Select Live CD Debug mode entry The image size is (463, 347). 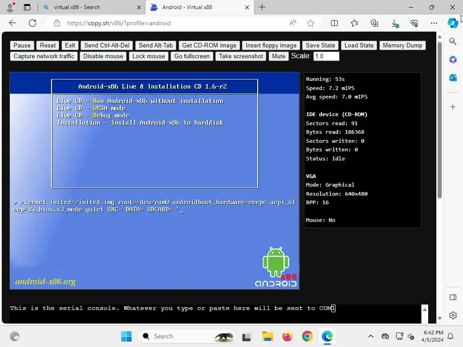93,115
